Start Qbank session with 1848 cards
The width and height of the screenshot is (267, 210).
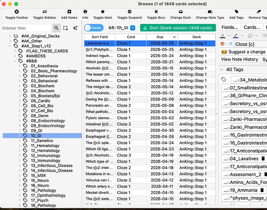178,28
